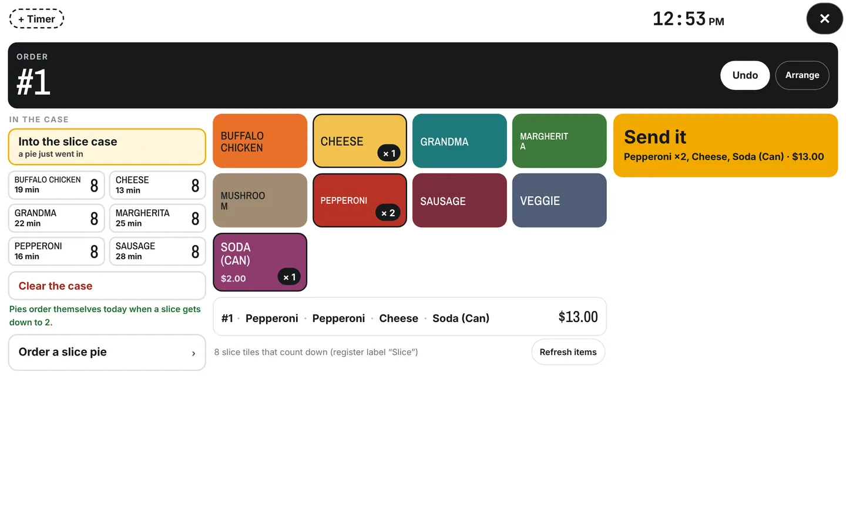This screenshot has height=529, width=846.
Task: Send the order for $13.00
Action: coord(726,145)
